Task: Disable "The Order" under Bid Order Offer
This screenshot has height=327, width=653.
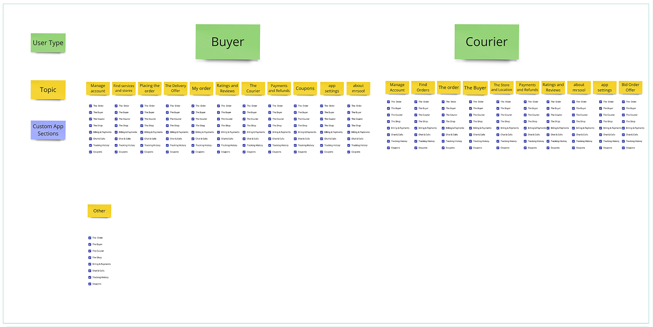Action: coord(623,101)
